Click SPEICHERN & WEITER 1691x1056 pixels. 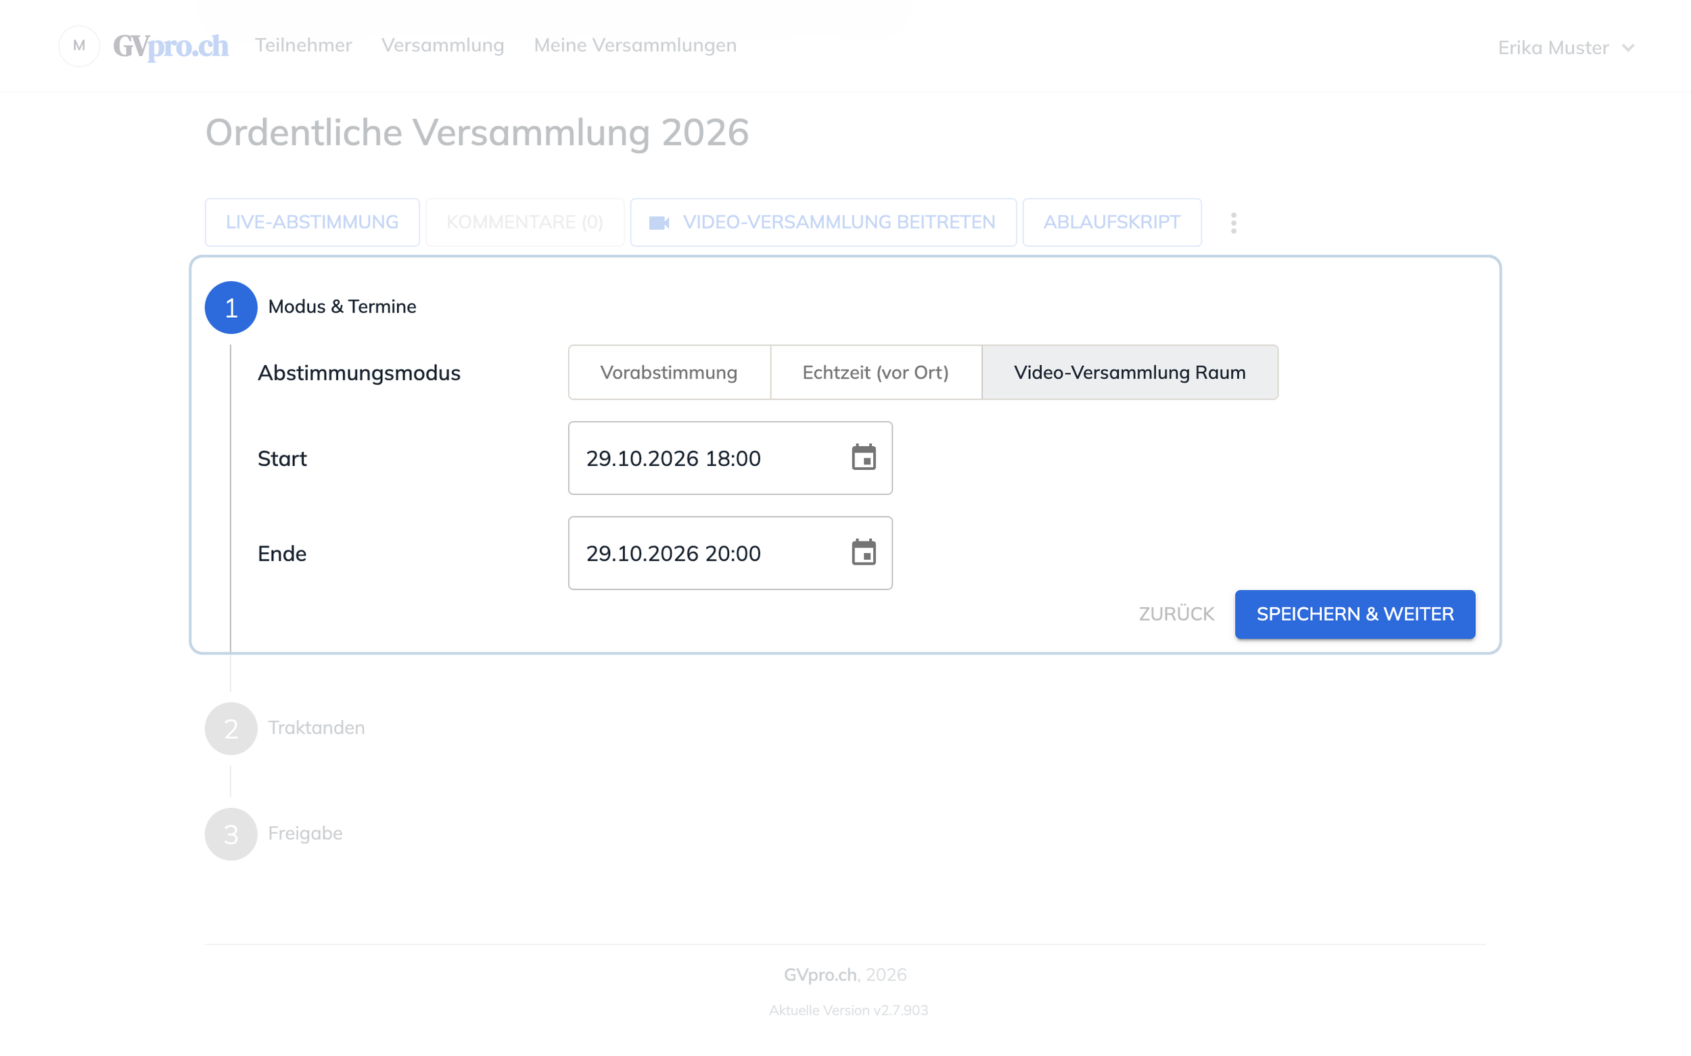click(x=1355, y=614)
